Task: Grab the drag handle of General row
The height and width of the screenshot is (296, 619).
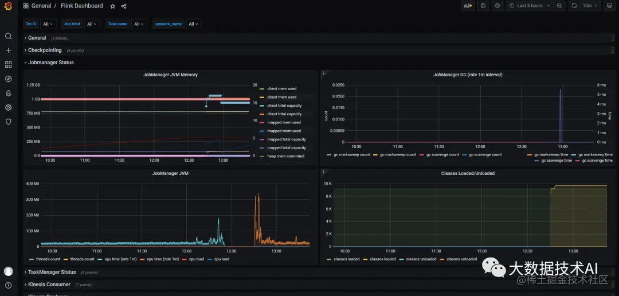Action: tap(613, 38)
